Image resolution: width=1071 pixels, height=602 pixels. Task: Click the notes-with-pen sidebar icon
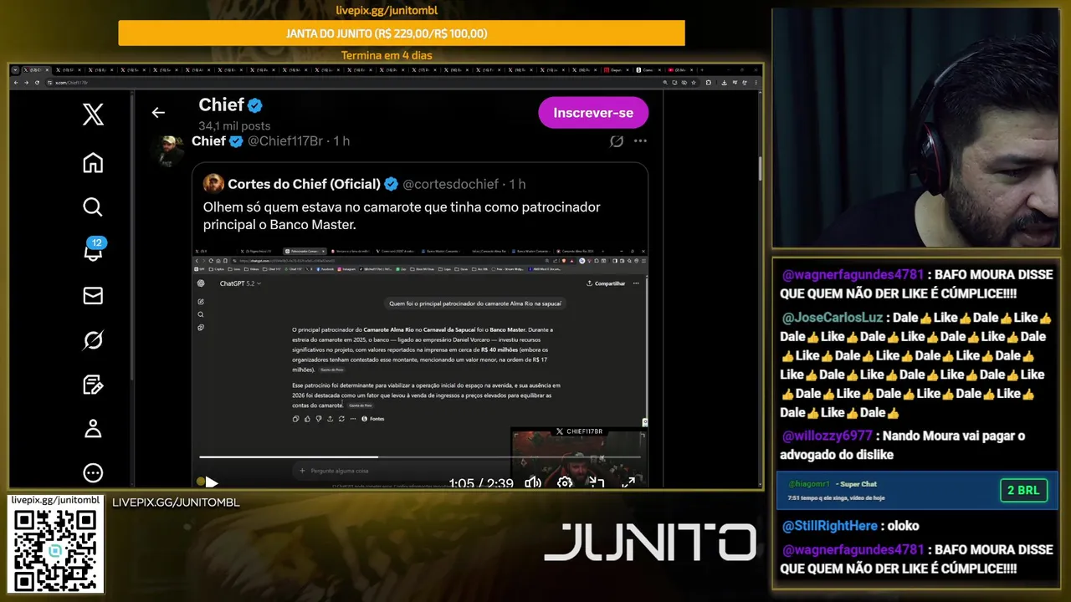[x=93, y=384]
